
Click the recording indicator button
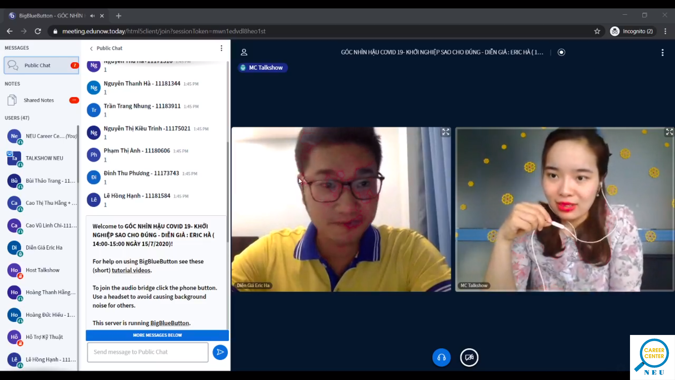[x=561, y=52]
